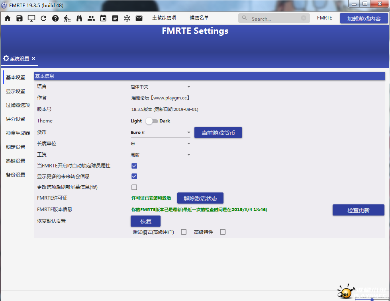Viewport: 390px width, 301px height.
Task: Uncheck 显示更多的未来转会信息 checkbox
Action: click(x=134, y=176)
